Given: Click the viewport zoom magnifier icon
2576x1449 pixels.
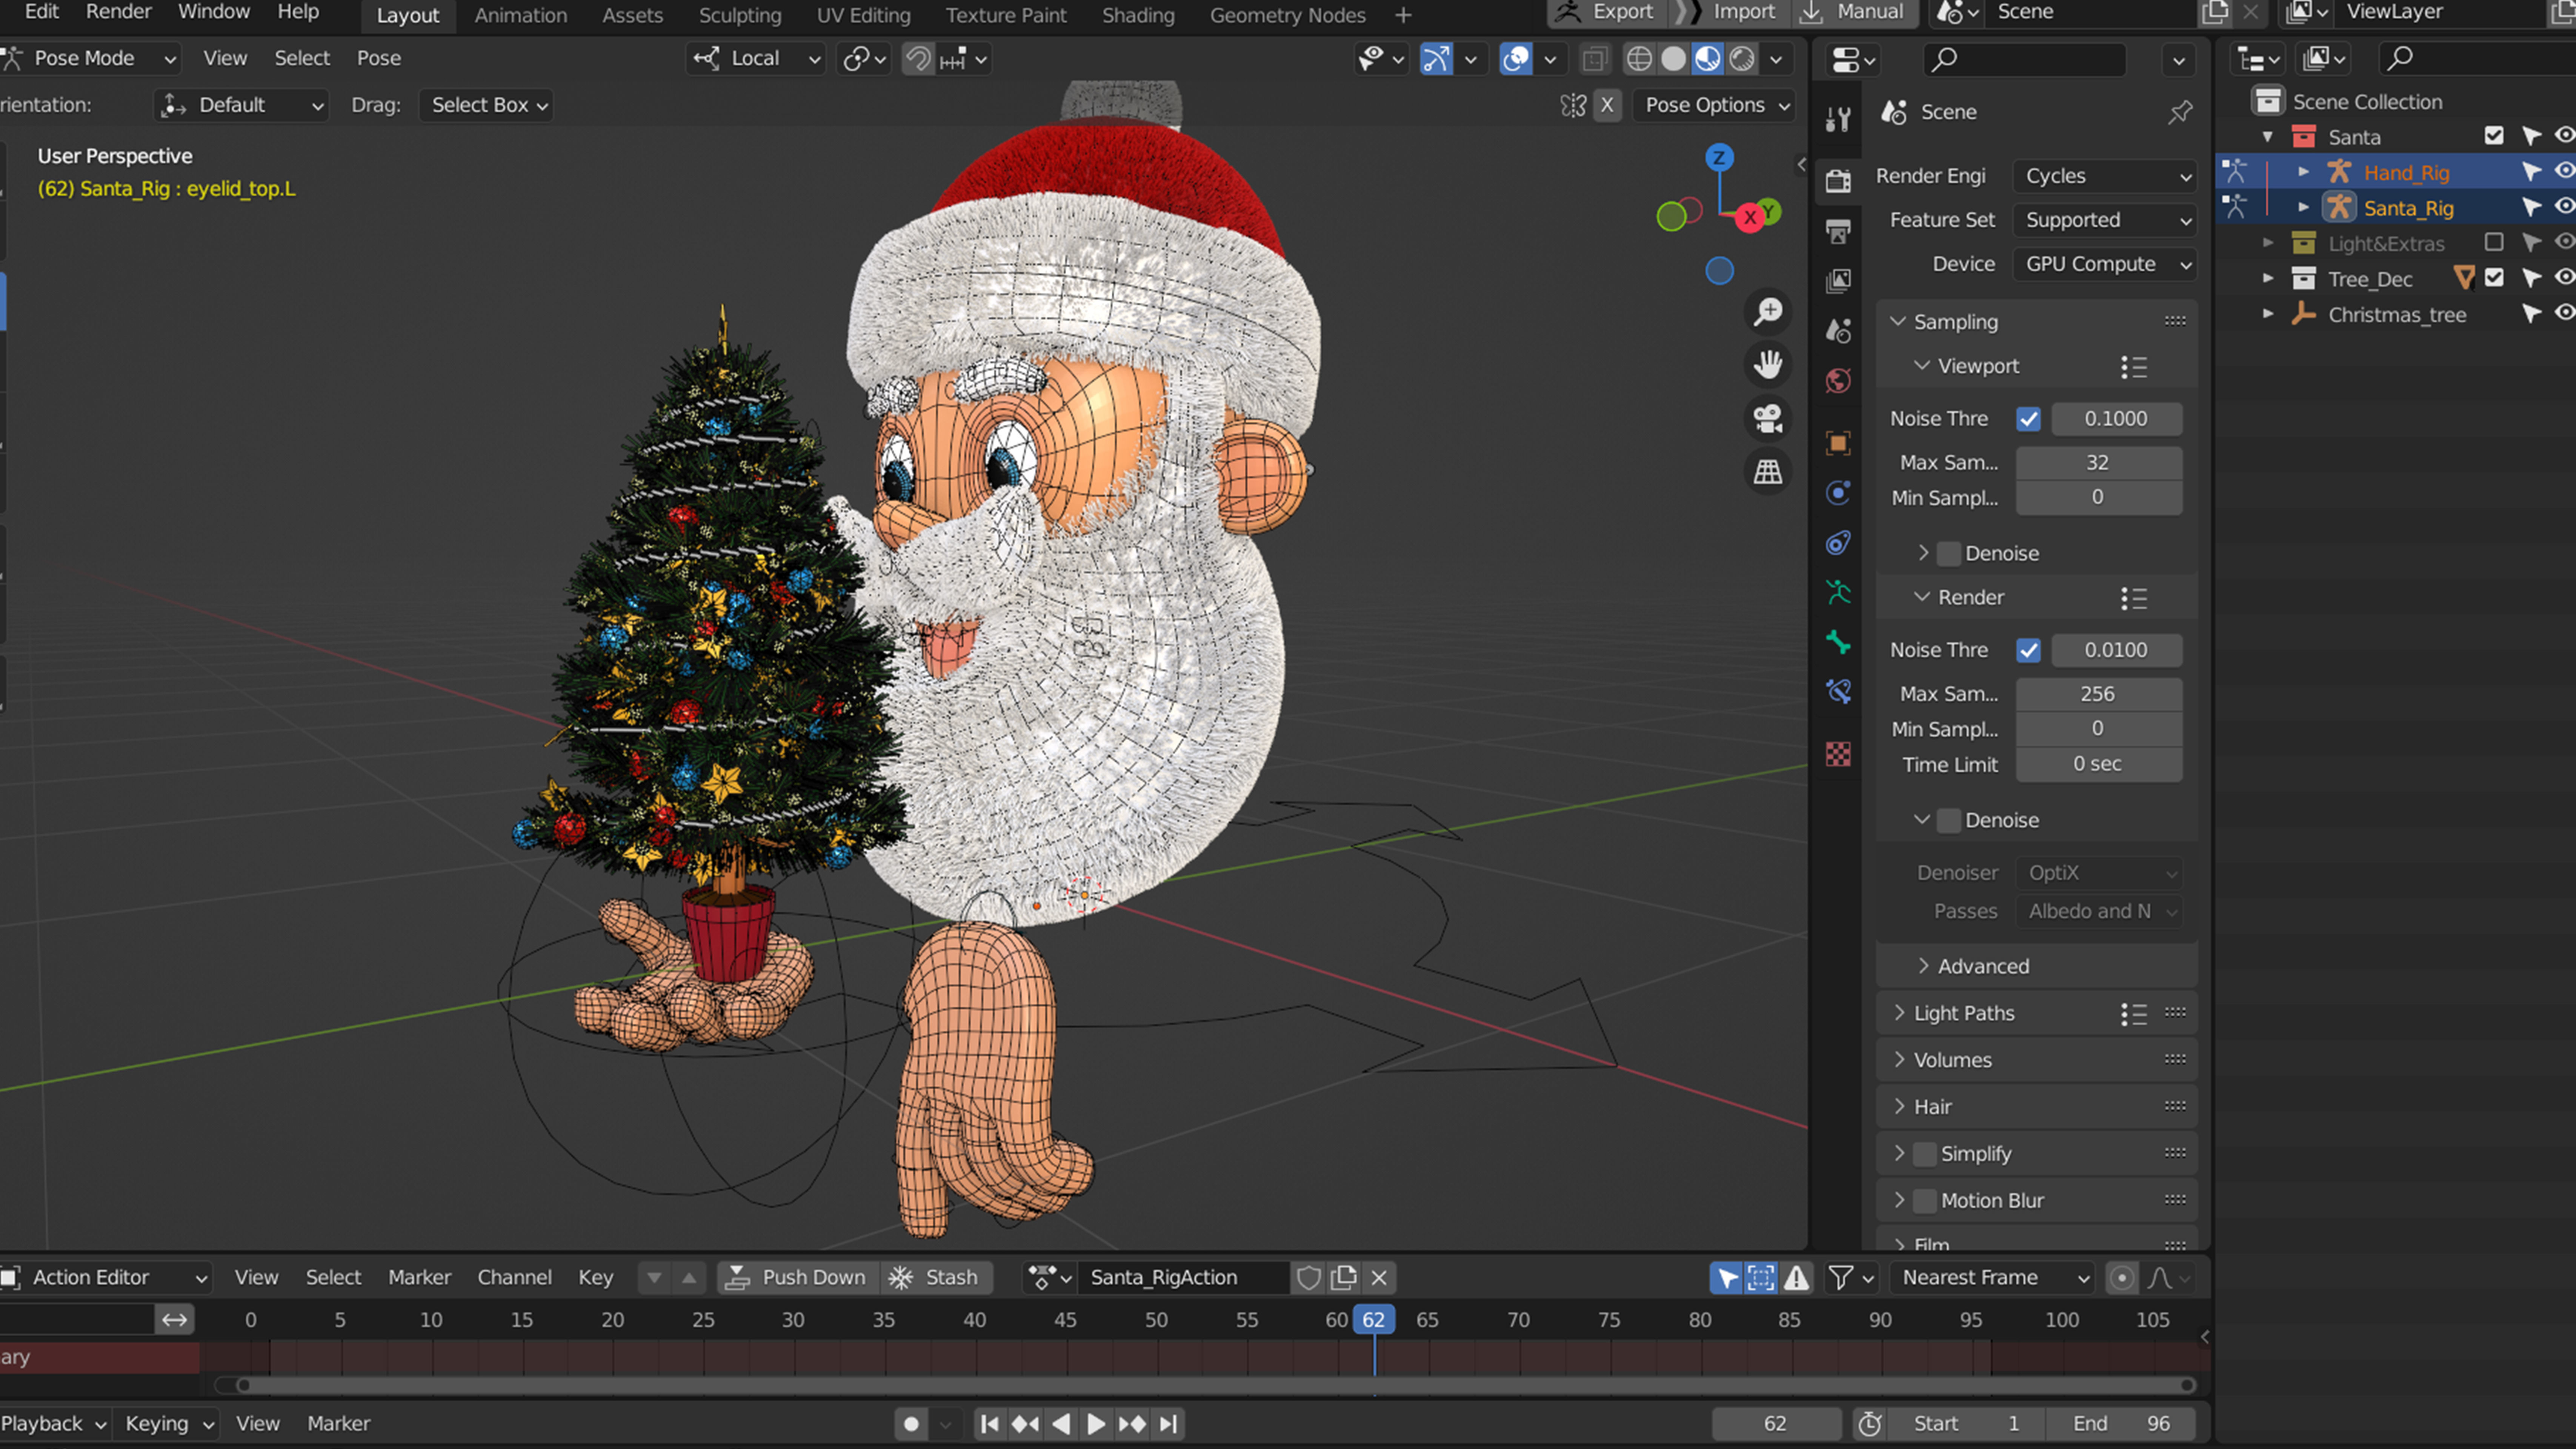Looking at the screenshot, I should click(1768, 312).
